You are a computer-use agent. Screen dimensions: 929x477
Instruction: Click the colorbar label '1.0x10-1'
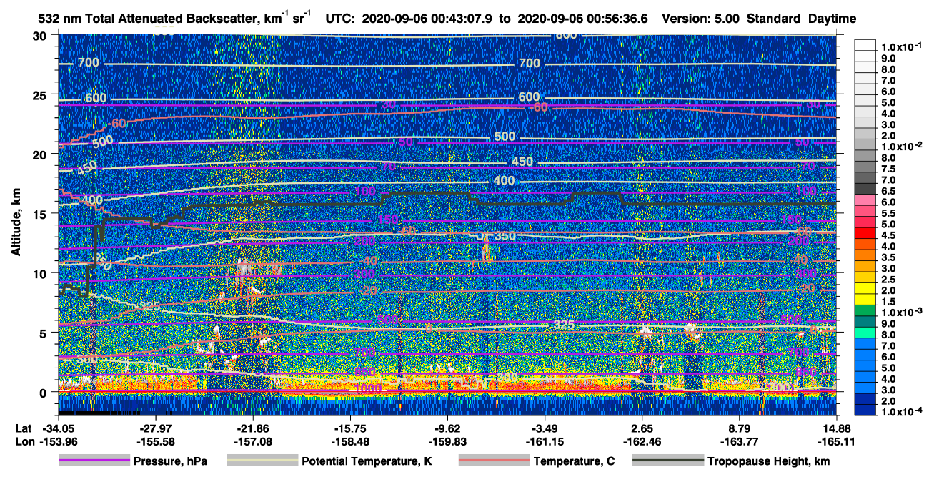901,46
